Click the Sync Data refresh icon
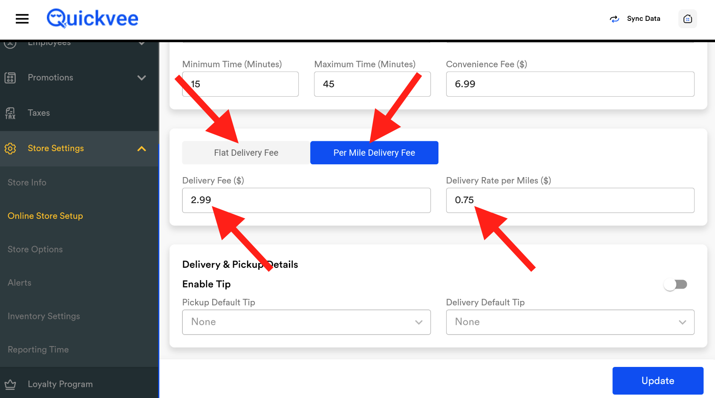 pyautogui.click(x=614, y=19)
